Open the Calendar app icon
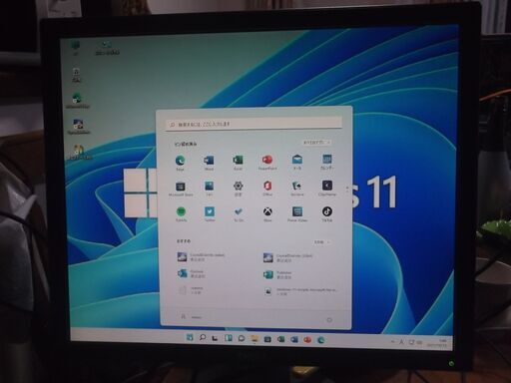The image size is (511, 383). (x=327, y=160)
